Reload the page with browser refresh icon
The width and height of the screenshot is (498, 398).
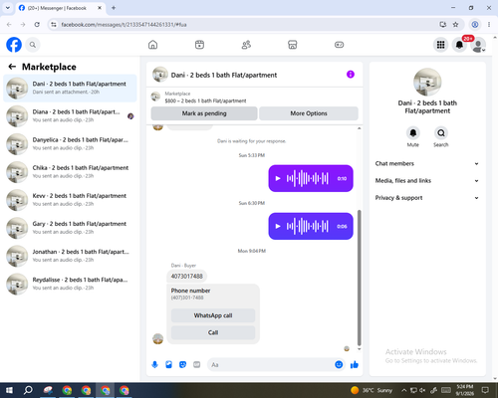point(37,25)
